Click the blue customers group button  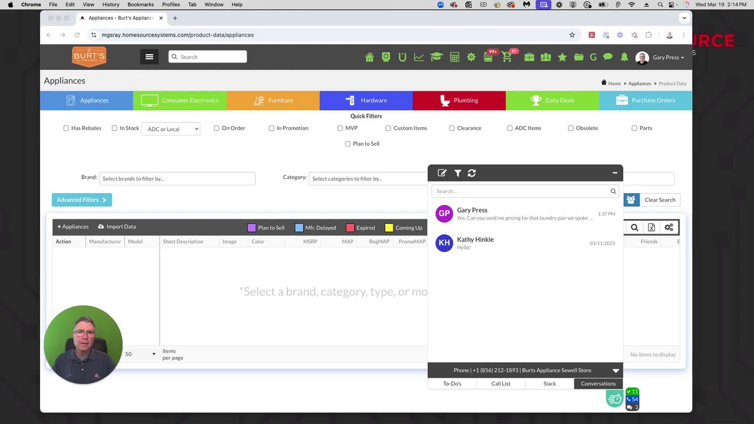(x=631, y=200)
